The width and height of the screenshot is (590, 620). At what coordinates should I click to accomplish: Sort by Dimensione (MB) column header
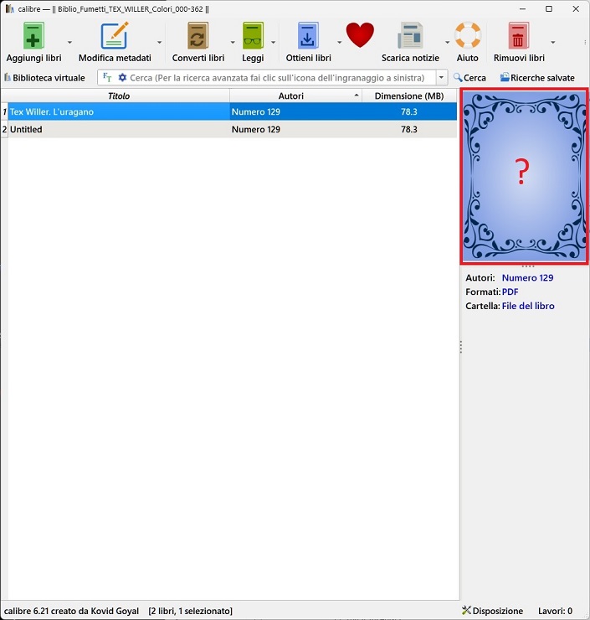409,96
